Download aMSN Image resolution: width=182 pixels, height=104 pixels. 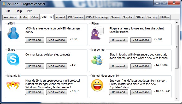click(x=34, y=40)
